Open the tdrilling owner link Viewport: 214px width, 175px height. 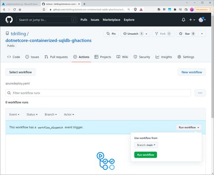(x=18, y=34)
